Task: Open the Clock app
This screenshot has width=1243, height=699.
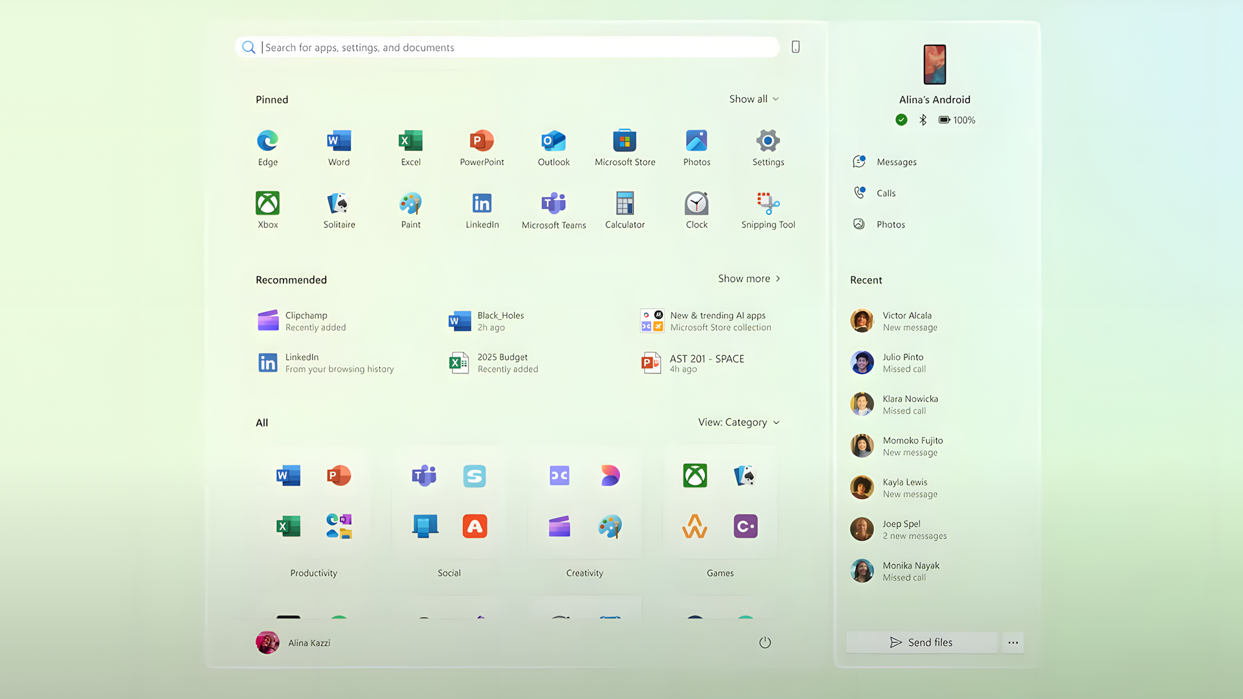Action: pos(697,210)
